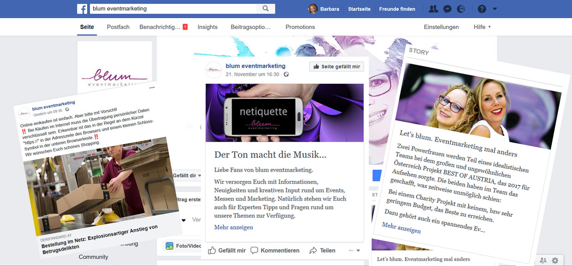Viewport: 572px width, 266px height.
Task: Click the 21. November um 16:30 timestamp
Action: point(252,74)
